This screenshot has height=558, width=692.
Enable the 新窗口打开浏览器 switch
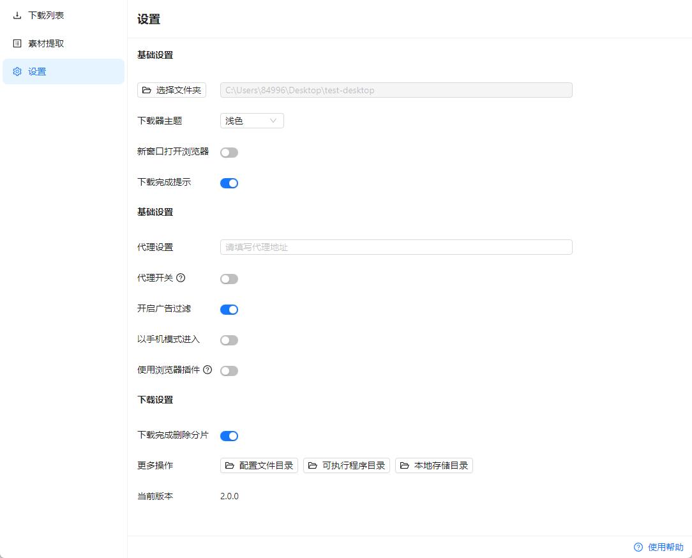[229, 153]
